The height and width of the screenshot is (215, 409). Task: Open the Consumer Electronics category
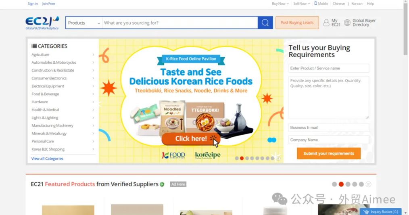(x=49, y=78)
